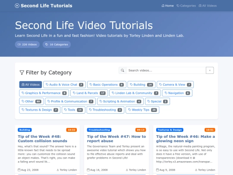Click the funnel filter icon
Screen dimensions: 233x175
pyautogui.click(x=22, y=73)
